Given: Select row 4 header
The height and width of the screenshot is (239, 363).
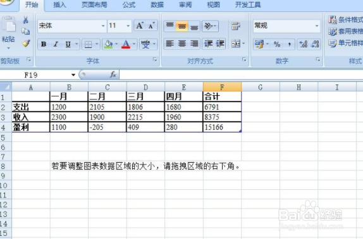Looking at the screenshot, I should (x=6, y=127).
